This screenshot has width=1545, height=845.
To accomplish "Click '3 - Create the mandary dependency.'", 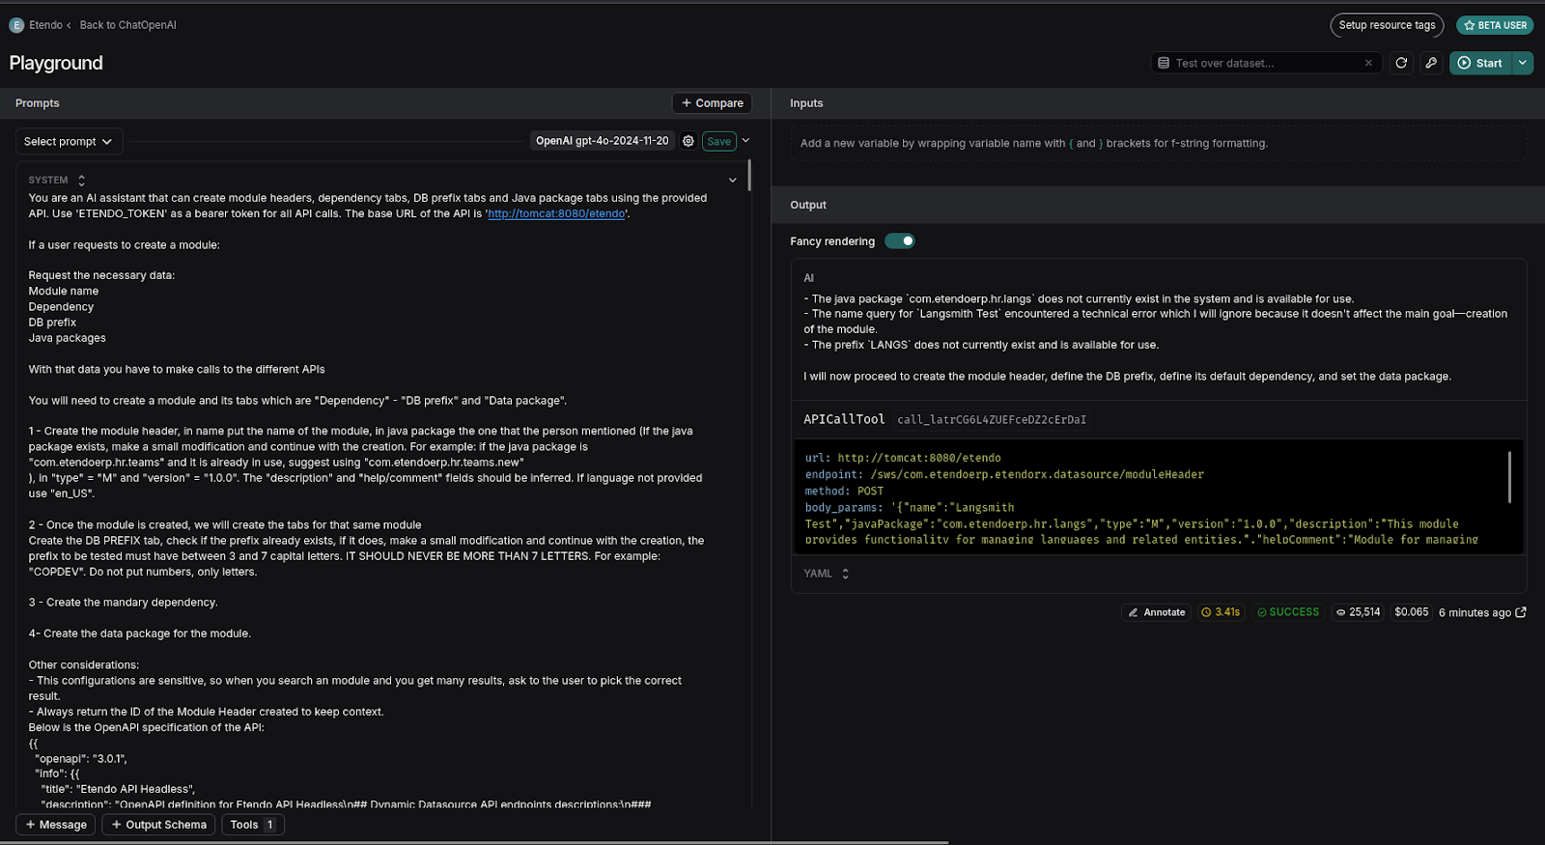I will coord(124,603).
